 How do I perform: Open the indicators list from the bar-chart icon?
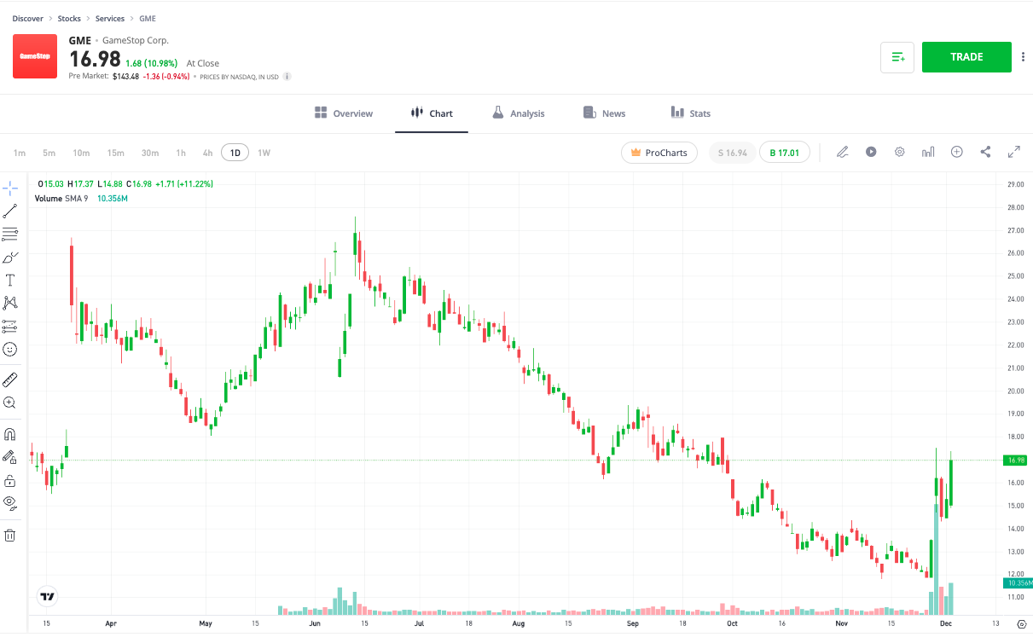click(x=928, y=152)
